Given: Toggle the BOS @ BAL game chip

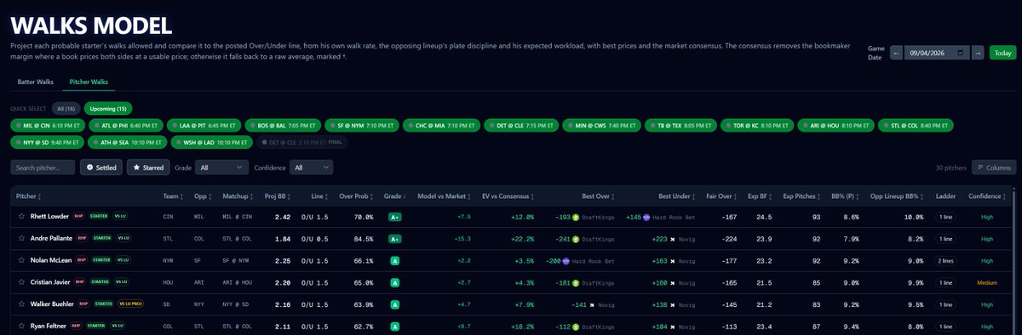Looking at the screenshot, I should tap(283, 125).
